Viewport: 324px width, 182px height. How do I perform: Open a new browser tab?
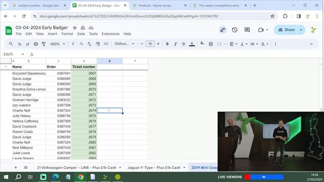pos(255,6)
